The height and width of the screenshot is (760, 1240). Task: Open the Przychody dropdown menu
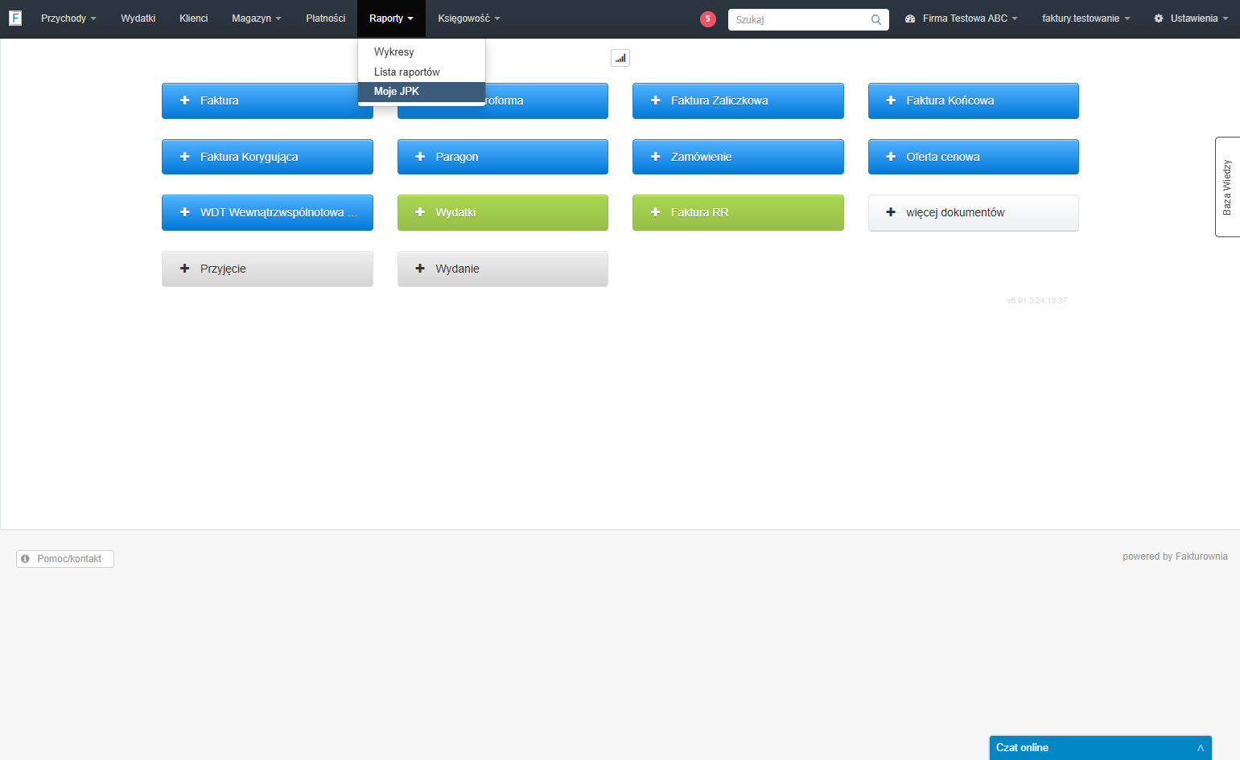68,18
